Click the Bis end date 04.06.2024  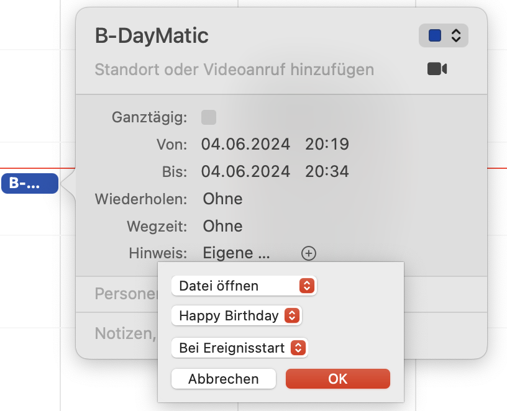click(x=245, y=171)
